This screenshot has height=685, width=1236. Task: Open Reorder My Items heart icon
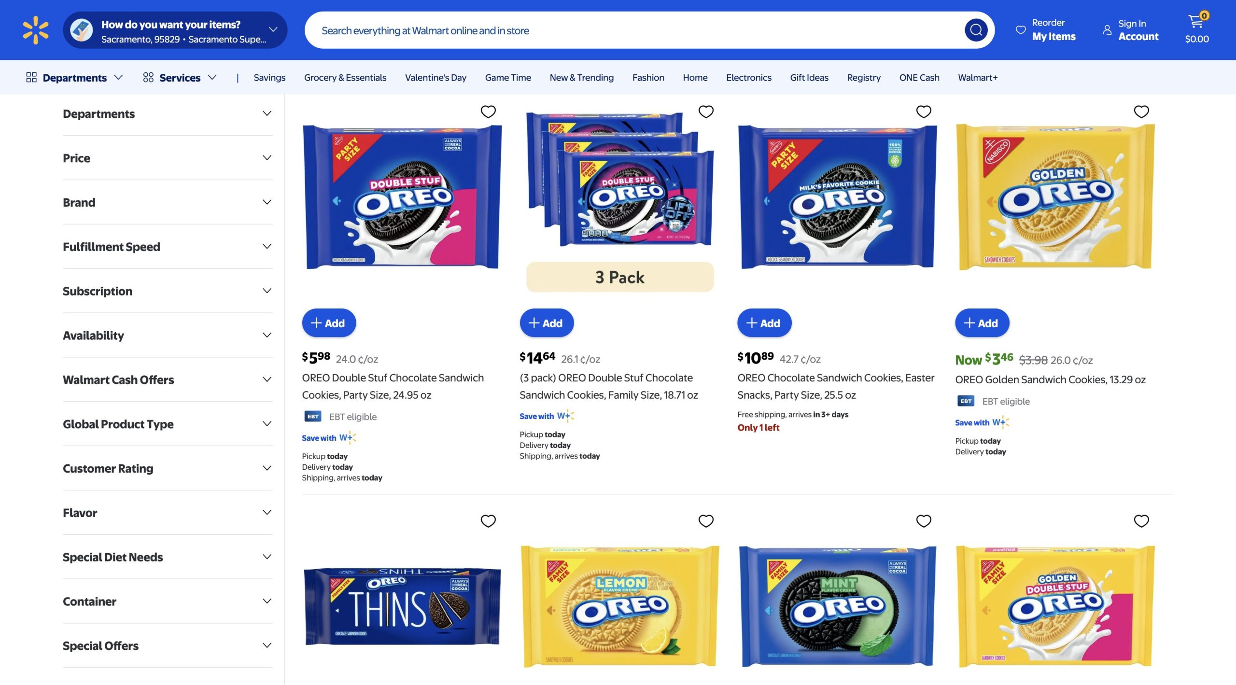(1021, 30)
